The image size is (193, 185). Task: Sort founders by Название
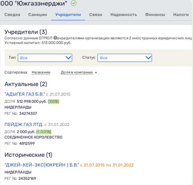[41, 72]
